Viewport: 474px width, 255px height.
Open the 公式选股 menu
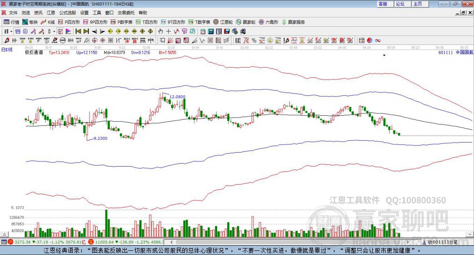click(68, 12)
